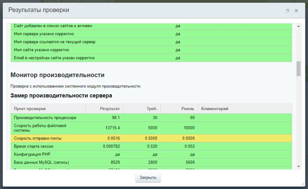Click the Комментарий column header
The width and height of the screenshot is (308, 189).
tap(215, 109)
